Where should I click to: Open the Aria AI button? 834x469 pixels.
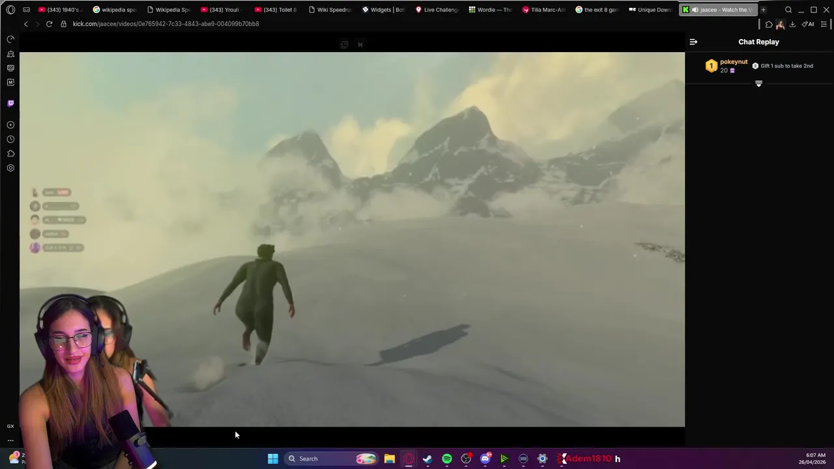pos(808,24)
